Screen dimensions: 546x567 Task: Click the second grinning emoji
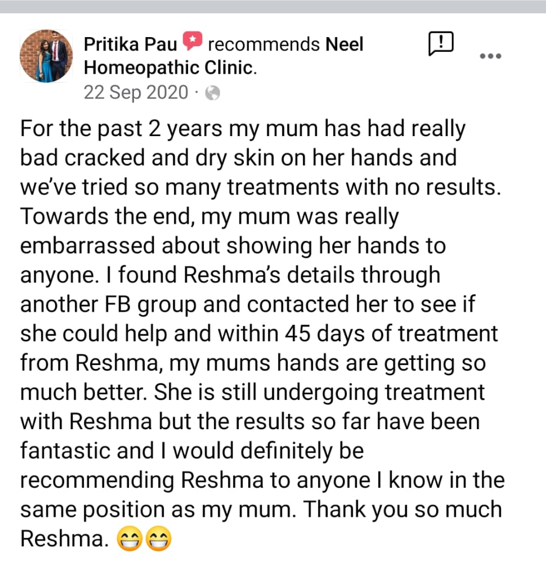(x=157, y=541)
